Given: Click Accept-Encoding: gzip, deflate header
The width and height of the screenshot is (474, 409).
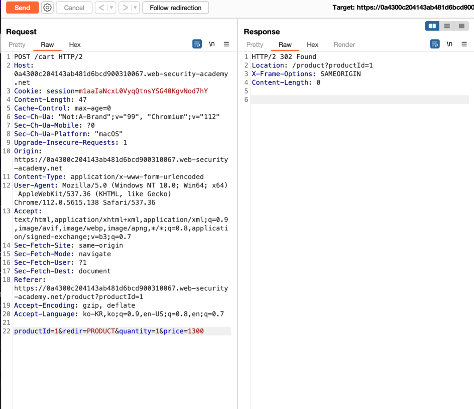Looking at the screenshot, I should coord(75,305).
